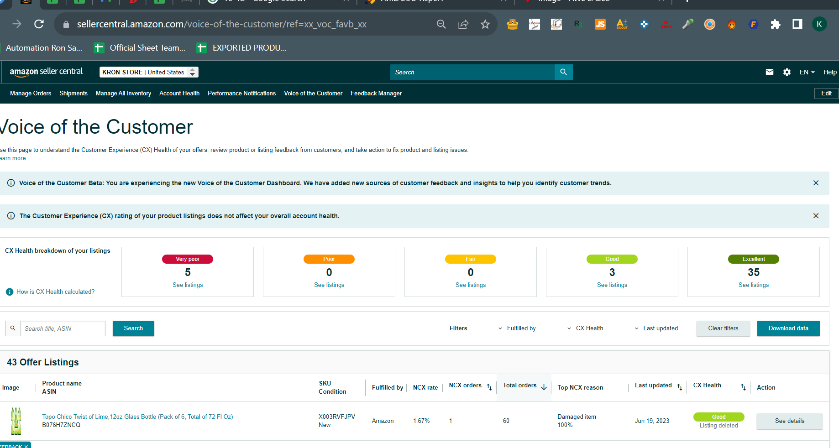Expand the CX Health filter

(585, 328)
